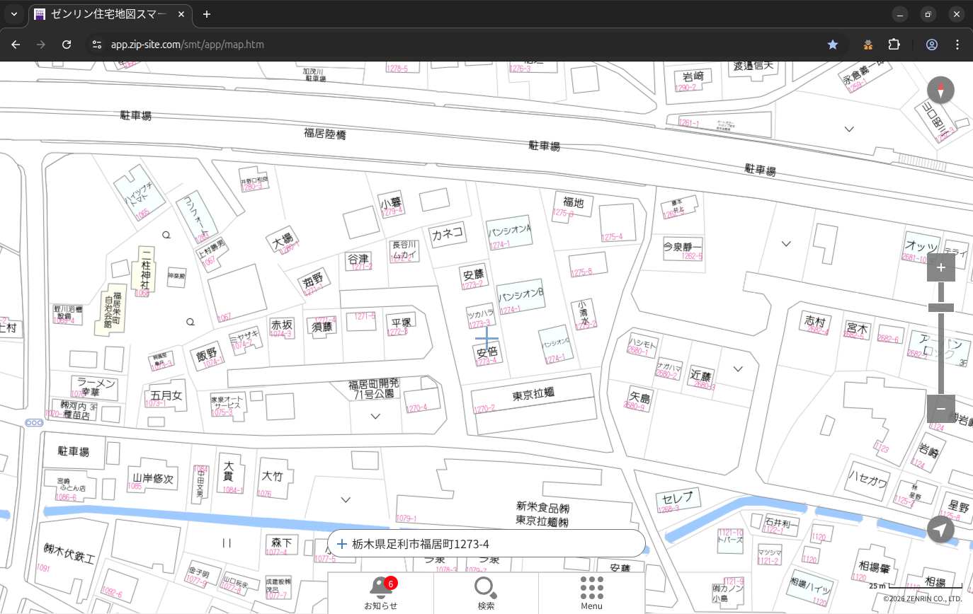Open the Menu grid icon
Image resolution: width=973 pixels, height=614 pixels.
(x=591, y=593)
